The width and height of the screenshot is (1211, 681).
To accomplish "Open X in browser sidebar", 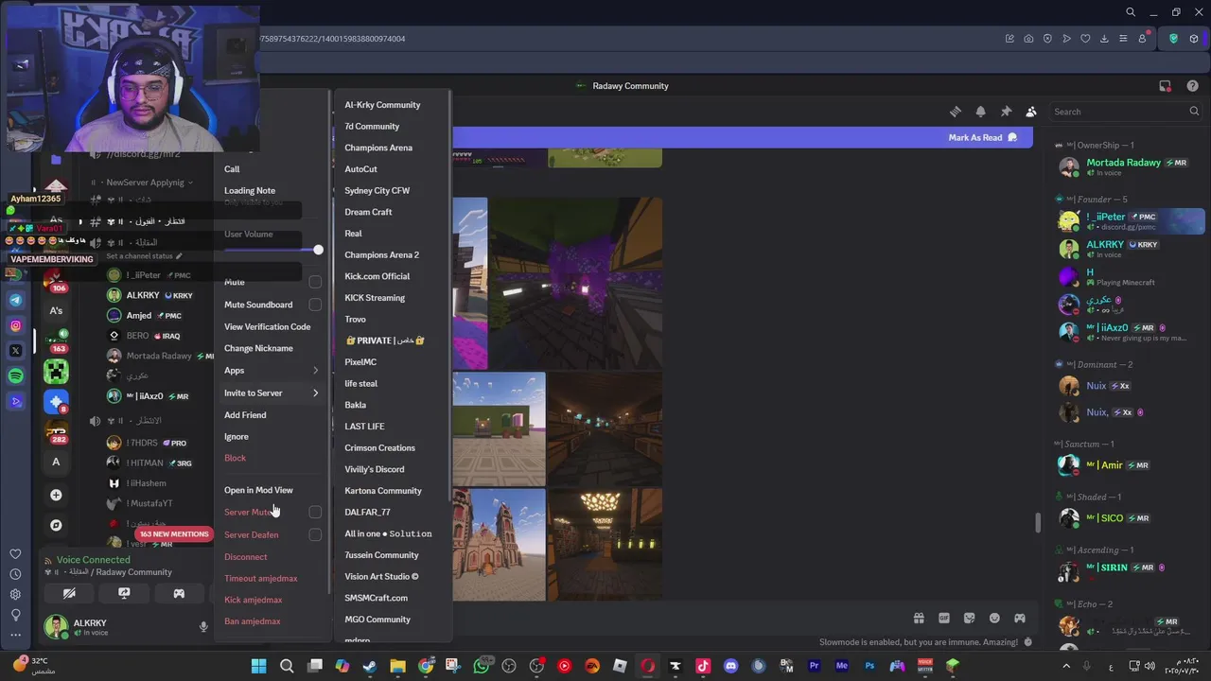I will point(15,351).
